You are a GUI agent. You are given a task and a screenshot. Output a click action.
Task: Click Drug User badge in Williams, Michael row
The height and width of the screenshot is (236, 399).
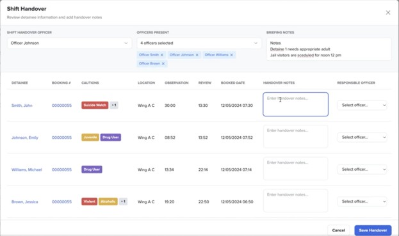click(x=92, y=169)
